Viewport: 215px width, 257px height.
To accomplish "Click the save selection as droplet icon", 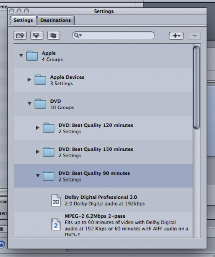I will click(37, 36).
